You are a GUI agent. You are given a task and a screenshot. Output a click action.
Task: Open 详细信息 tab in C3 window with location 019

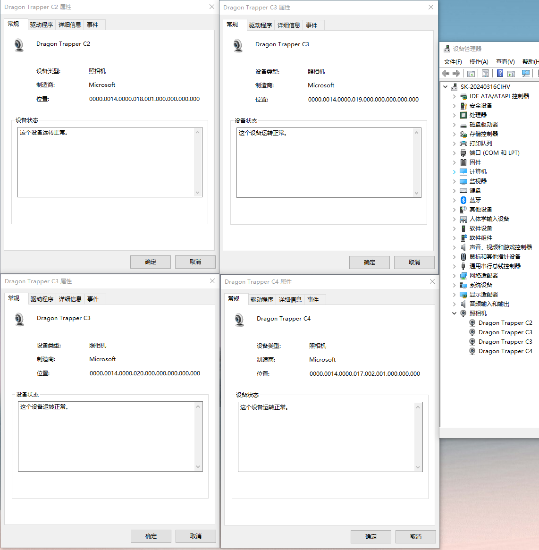tap(288, 25)
